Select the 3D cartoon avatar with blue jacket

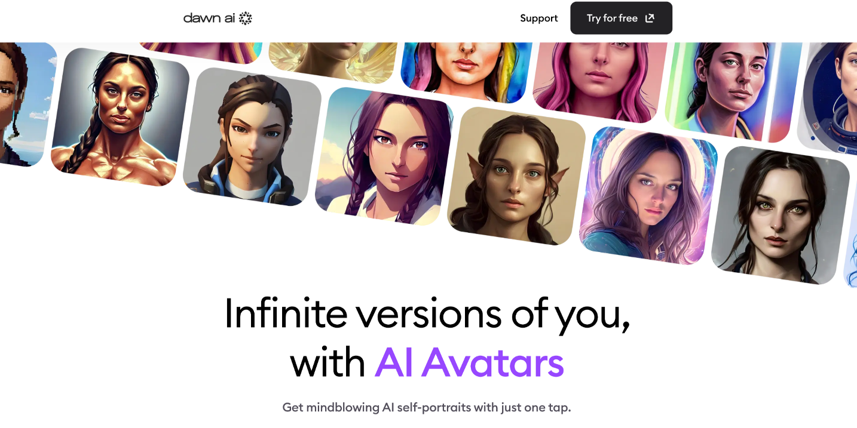[252, 137]
